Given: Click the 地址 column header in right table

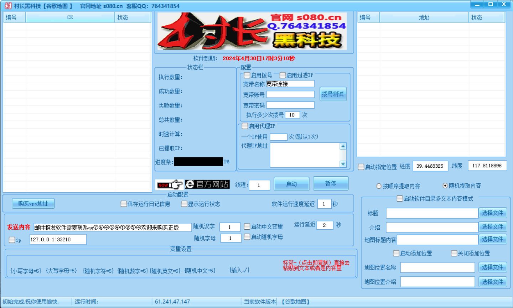Looking at the screenshot, I should [424, 17].
